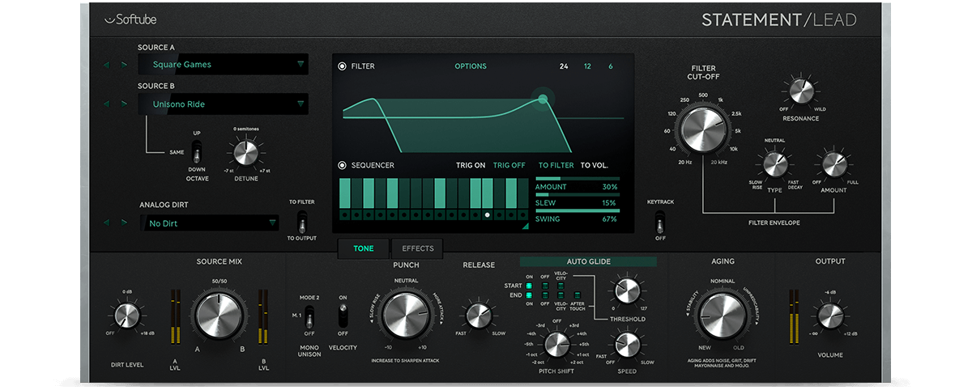Select Trig Off in sequencer

509,165
